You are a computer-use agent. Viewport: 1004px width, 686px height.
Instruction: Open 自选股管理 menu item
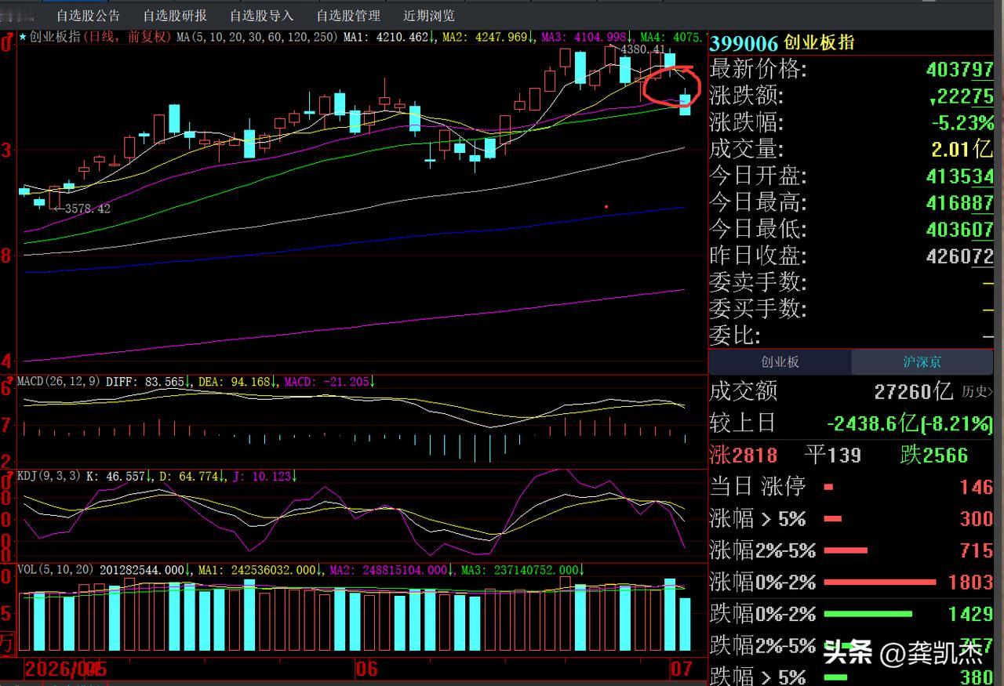tap(348, 16)
